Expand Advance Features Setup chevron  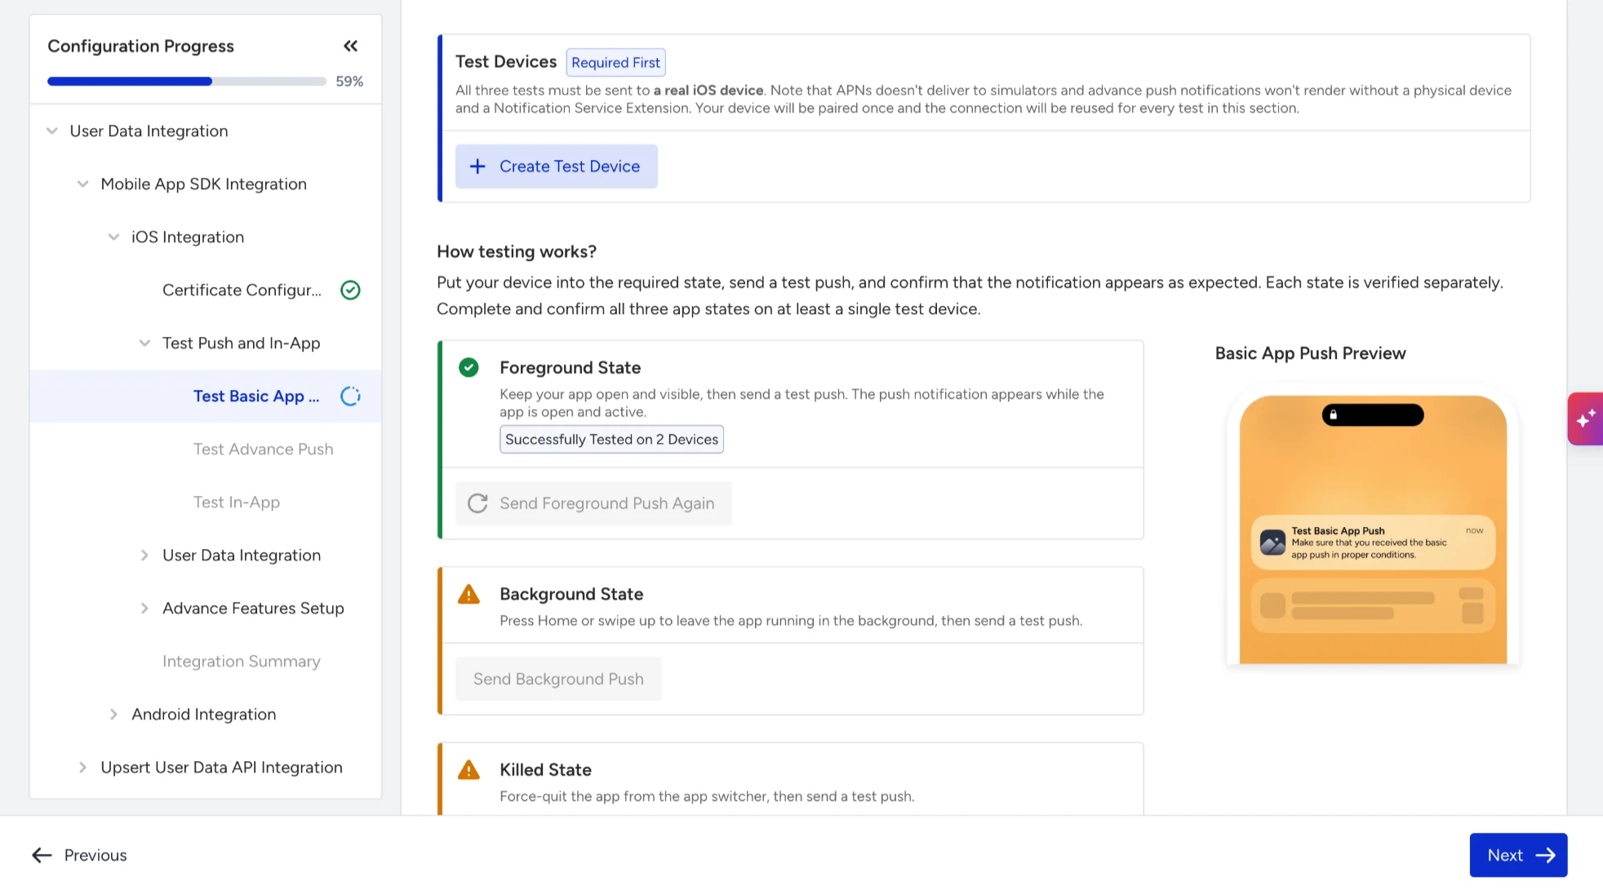click(x=144, y=609)
